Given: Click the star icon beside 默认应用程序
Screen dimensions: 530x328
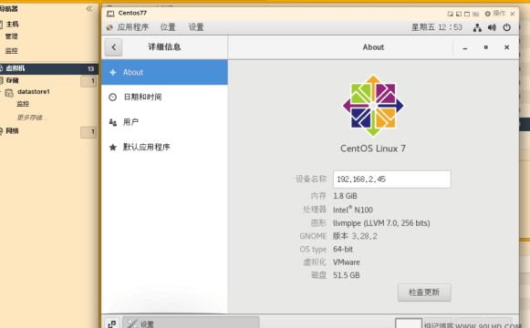Looking at the screenshot, I should coord(113,147).
